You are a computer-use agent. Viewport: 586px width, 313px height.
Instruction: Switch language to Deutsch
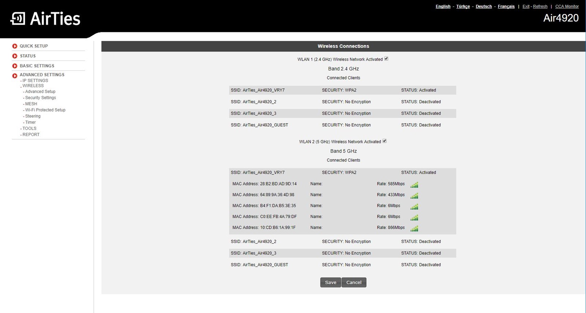coord(484,7)
